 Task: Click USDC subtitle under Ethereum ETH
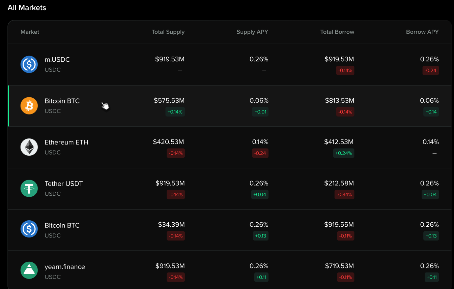tap(53, 153)
